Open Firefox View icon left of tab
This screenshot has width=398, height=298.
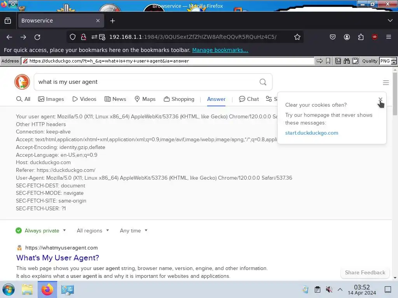[8, 21]
